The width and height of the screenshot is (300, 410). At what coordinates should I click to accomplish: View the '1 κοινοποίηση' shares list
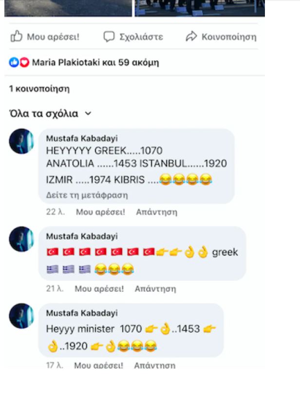(x=39, y=89)
